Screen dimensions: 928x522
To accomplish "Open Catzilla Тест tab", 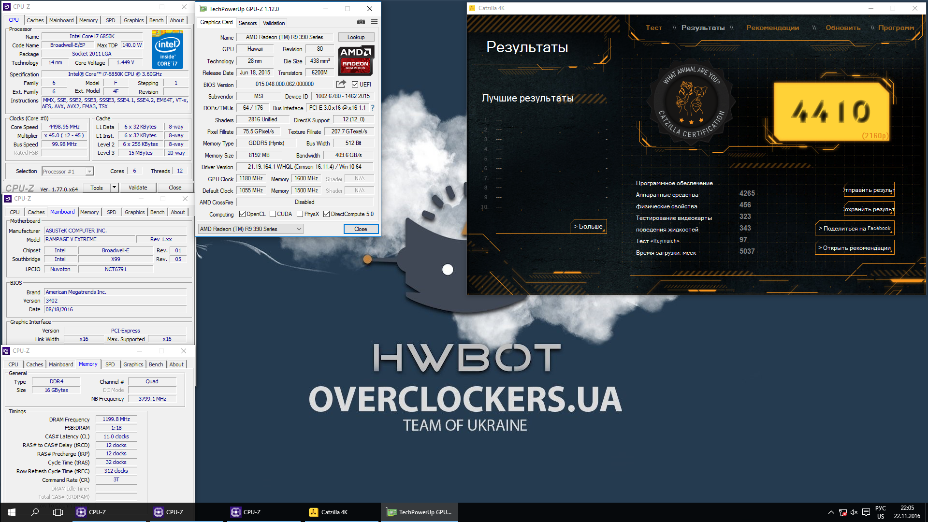I will click(x=654, y=28).
